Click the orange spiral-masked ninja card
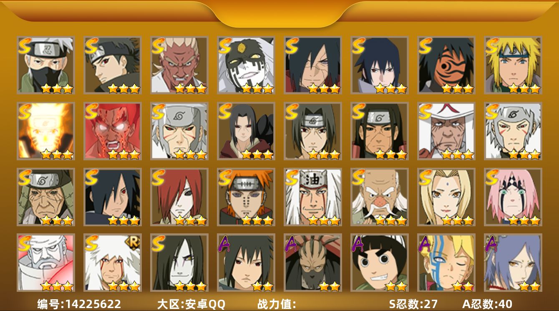The width and height of the screenshot is (559, 311). 446,65
